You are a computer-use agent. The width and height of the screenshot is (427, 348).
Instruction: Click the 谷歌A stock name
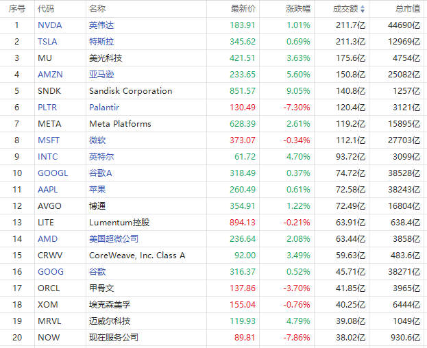[100, 173]
